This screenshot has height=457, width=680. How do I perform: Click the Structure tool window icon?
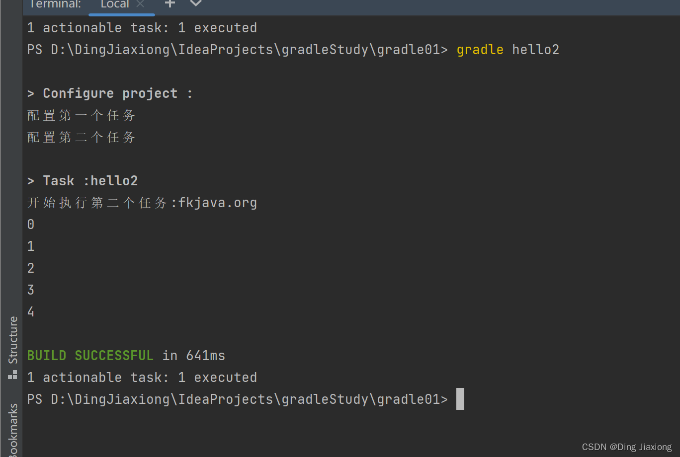point(13,375)
